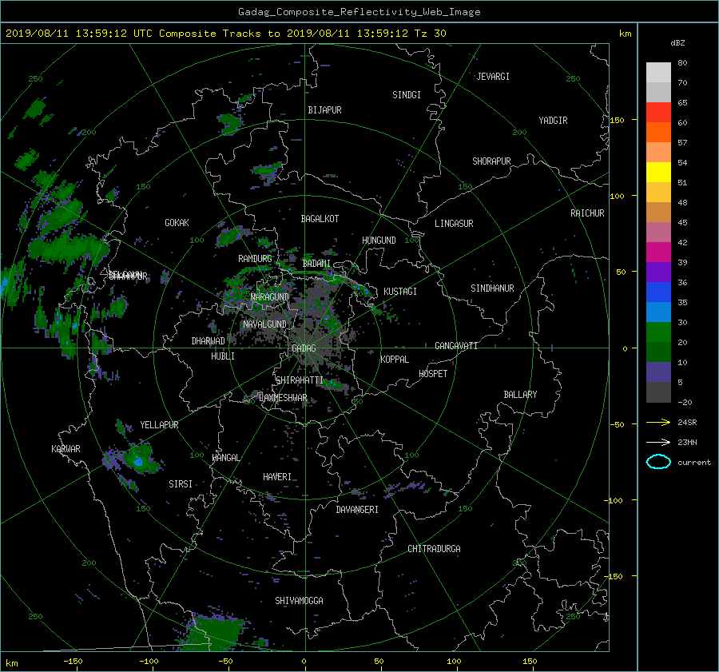Click the HUBLI city label
Image resolution: width=719 pixels, height=672 pixels.
(x=222, y=356)
